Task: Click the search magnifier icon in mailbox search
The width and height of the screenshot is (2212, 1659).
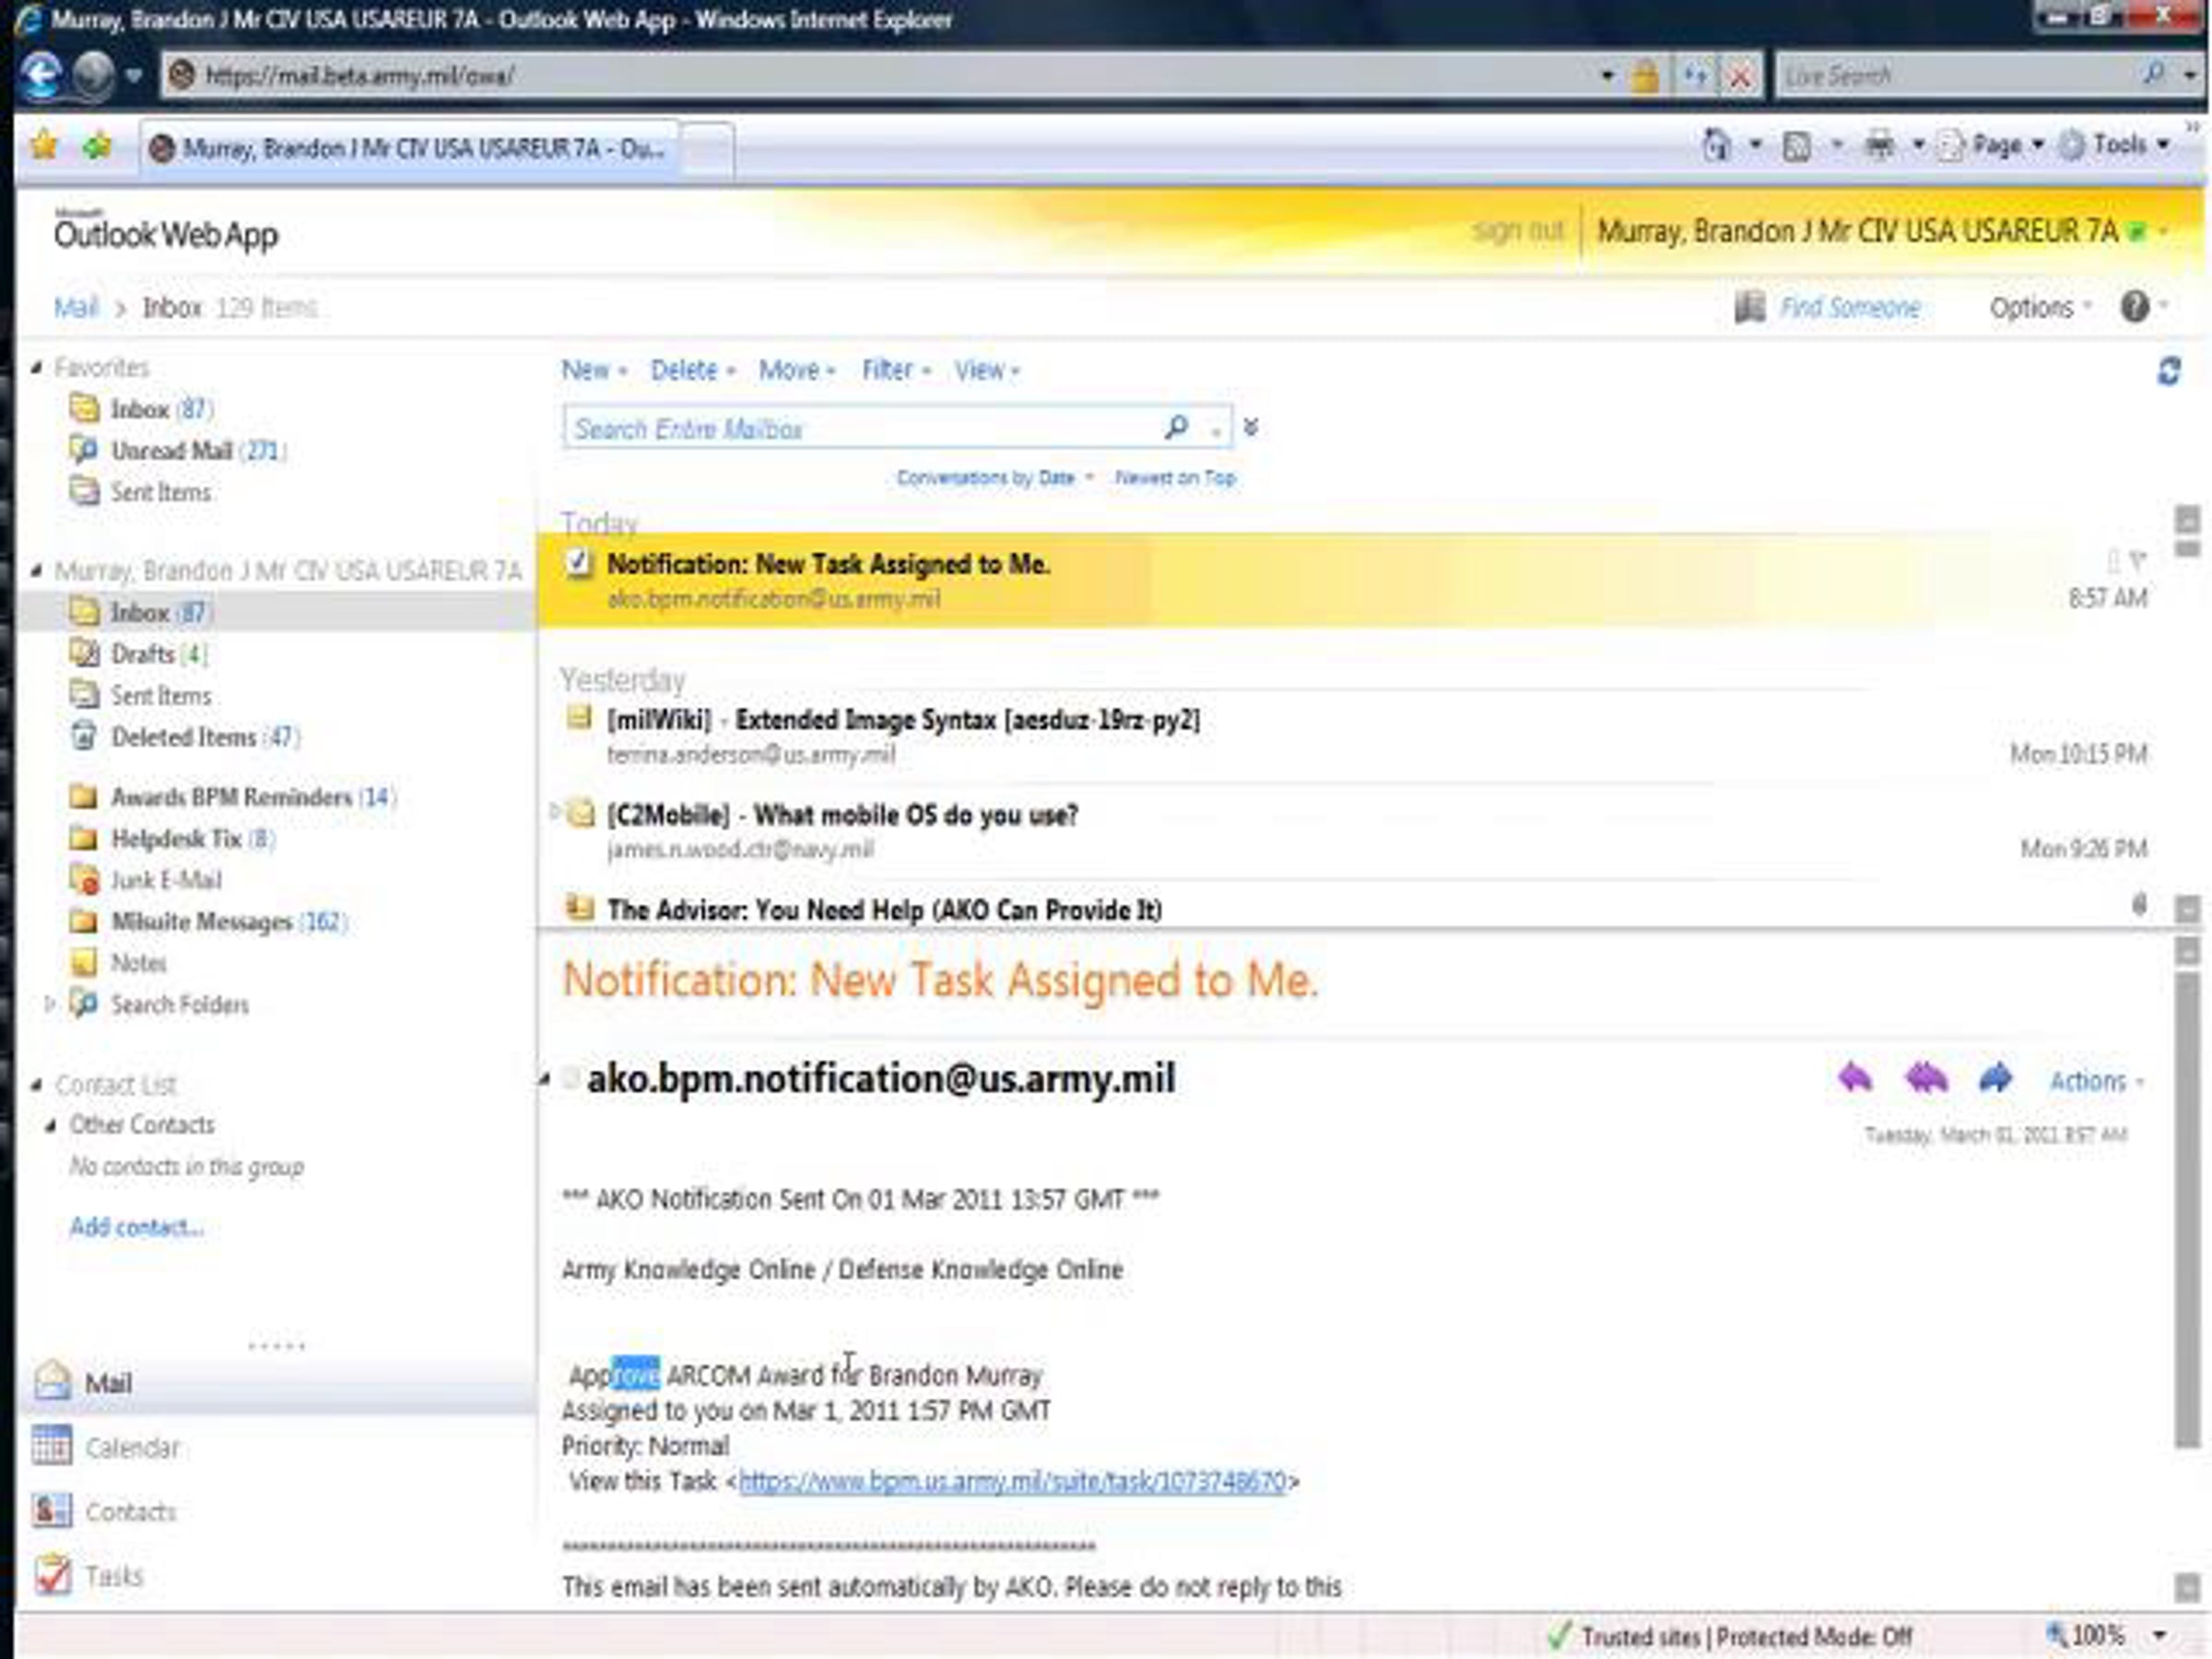Action: [x=1177, y=428]
